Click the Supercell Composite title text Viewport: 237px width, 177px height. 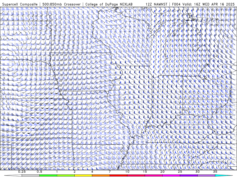tap(20, 4)
